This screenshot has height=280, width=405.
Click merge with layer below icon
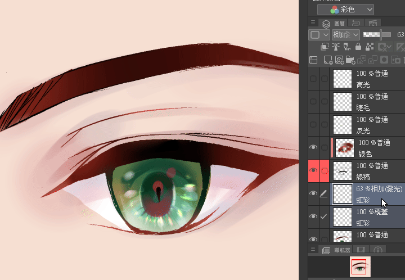pyautogui.click(x=373, y=60)
